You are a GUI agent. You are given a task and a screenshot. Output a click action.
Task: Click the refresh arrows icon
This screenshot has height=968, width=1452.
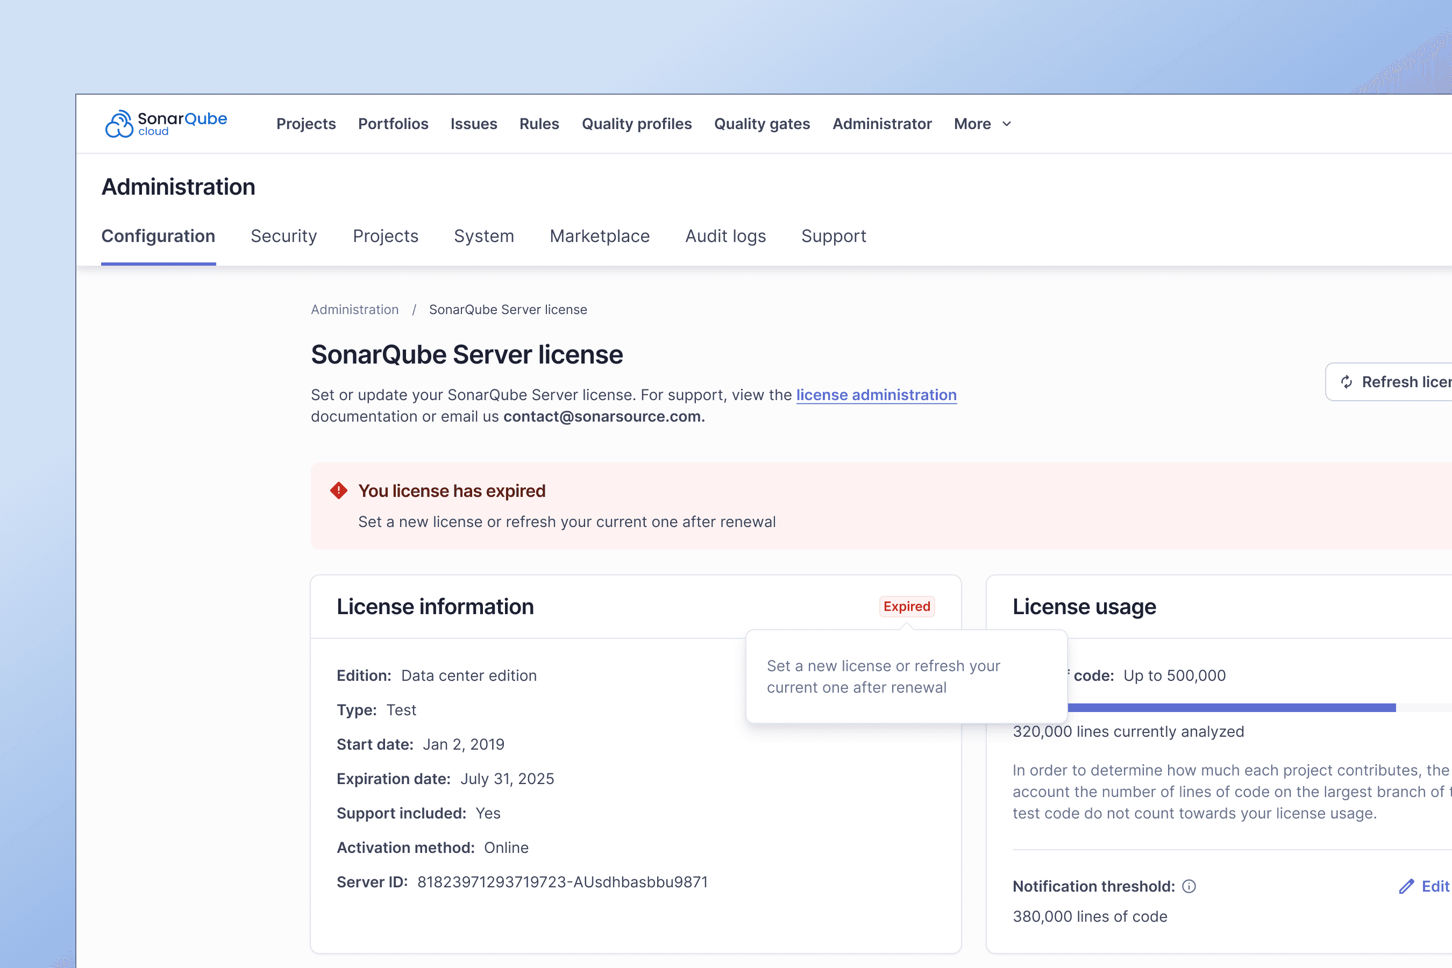[x=1347, y=382]
